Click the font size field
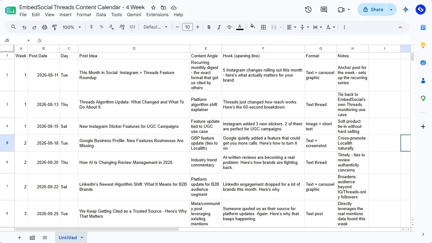432x243 pixels. 188,27
